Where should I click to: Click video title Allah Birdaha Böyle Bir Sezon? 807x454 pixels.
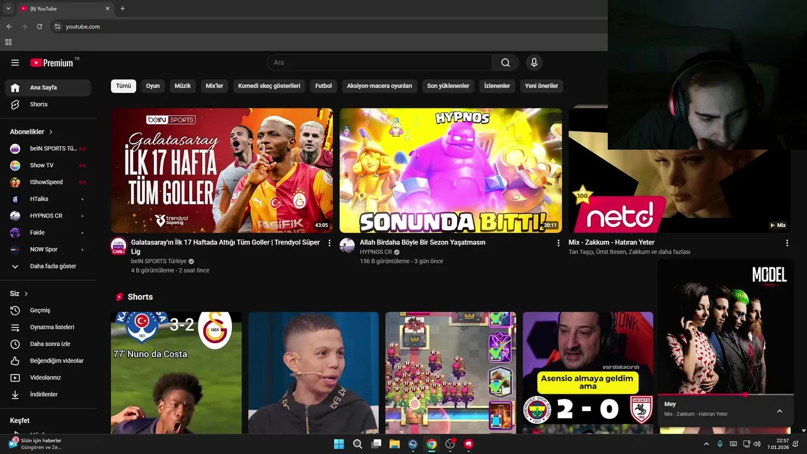[x=422, y=242]
